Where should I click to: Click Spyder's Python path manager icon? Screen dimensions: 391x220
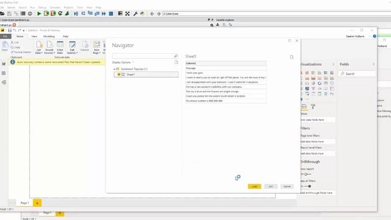click(x=142, y=13)
